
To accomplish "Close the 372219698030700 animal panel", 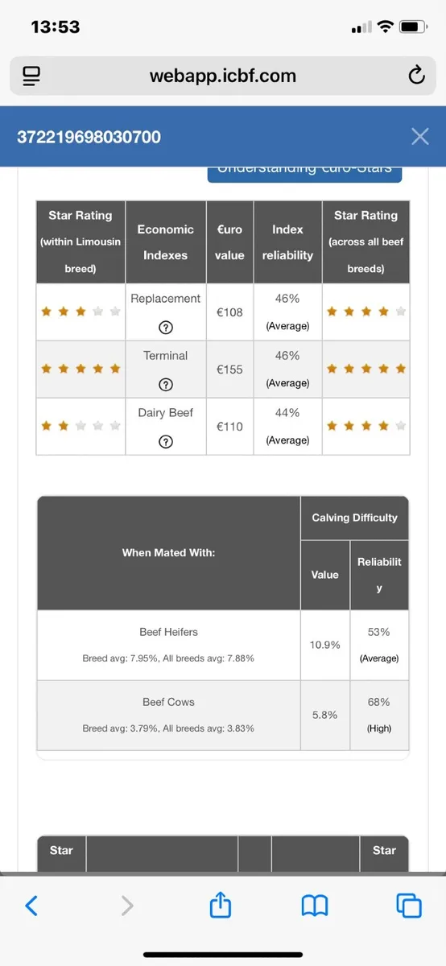I will click(x=419, y=136).
